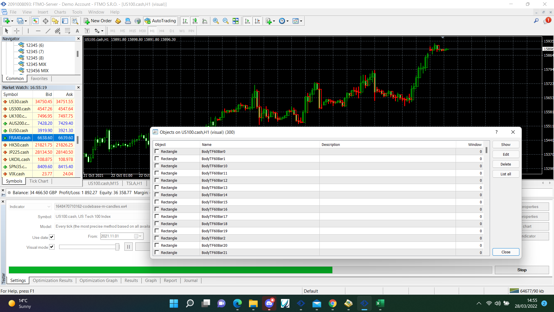Tile chart windows using toolbar icon
The image size is (554, 312).
coord(236,21)
